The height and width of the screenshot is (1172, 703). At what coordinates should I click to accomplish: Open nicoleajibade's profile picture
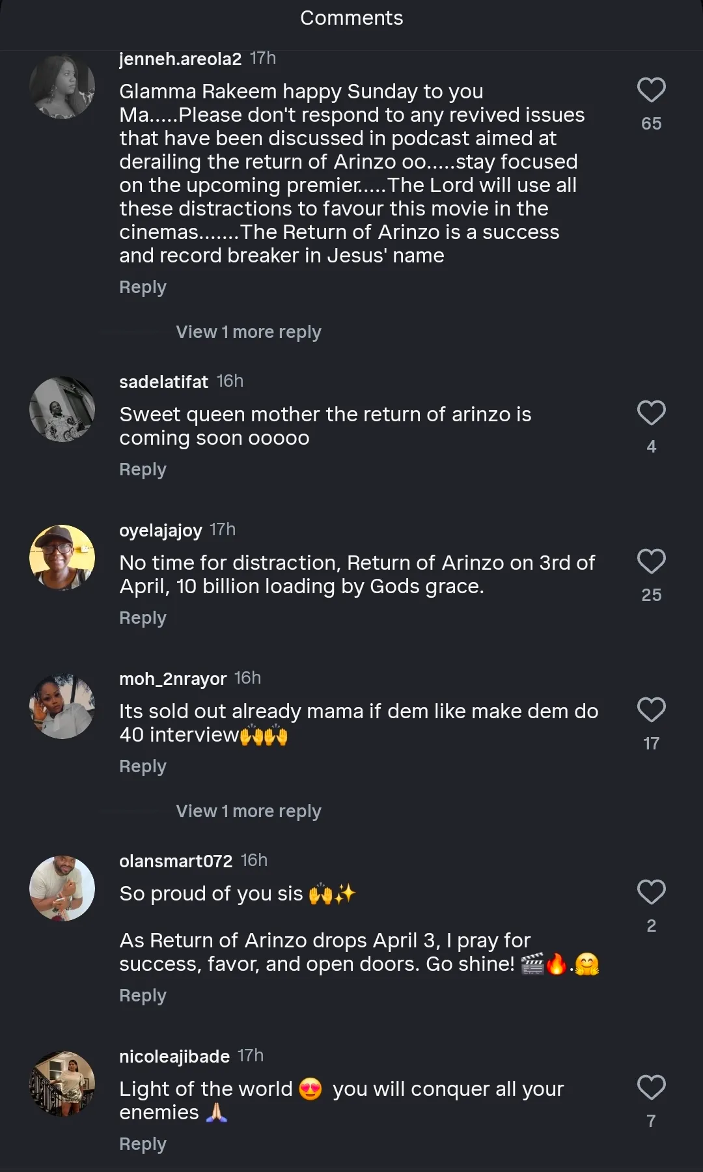coord(62,1084)
